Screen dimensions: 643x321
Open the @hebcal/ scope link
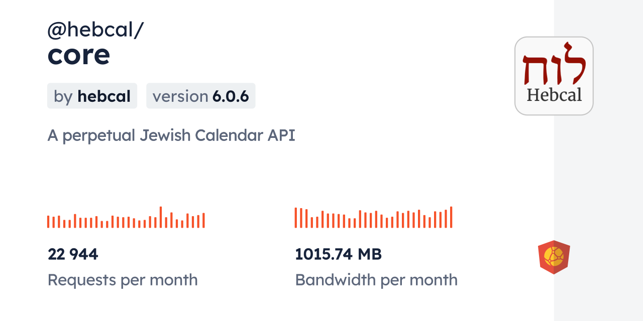(95, 30)
